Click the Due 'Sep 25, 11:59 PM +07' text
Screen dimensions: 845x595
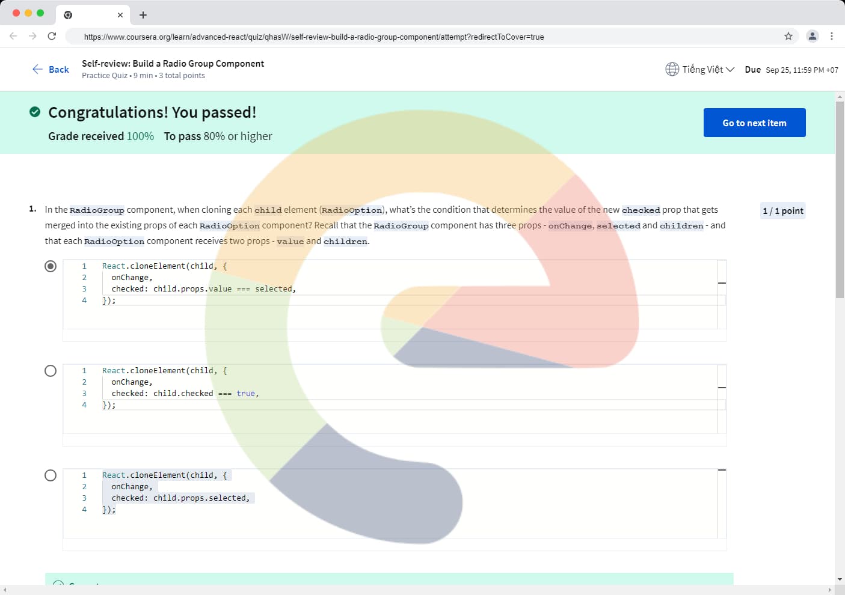(802, 70)
